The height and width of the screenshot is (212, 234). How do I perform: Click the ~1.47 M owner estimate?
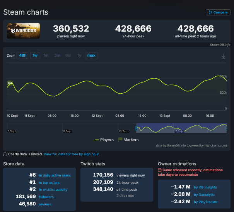click(181, 187)
